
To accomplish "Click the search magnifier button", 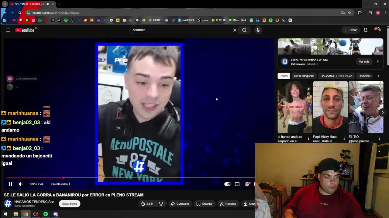I will click(244, 30).
